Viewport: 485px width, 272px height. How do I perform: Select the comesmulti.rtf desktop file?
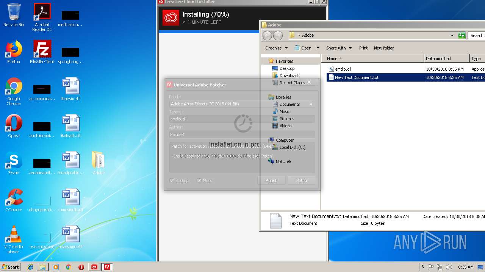point(70,200)
